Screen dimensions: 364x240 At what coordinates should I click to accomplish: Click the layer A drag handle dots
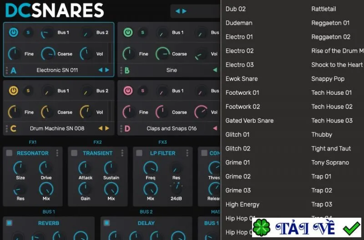[6, 70]
